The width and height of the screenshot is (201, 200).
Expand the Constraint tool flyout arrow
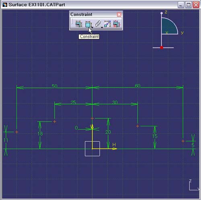[x=92, y=27]
